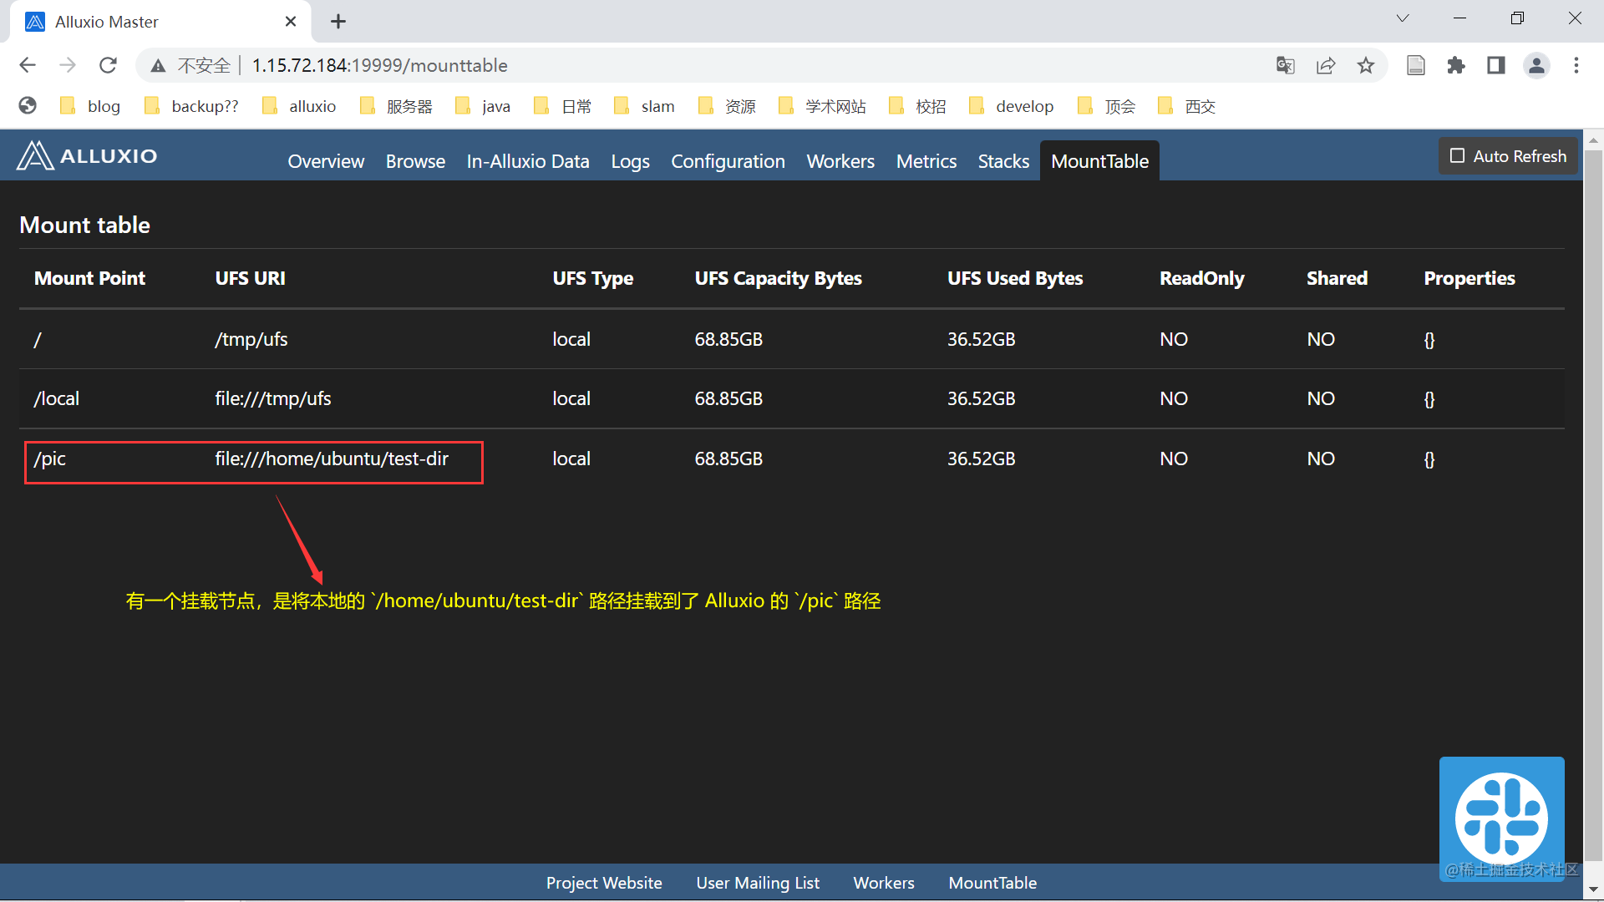Open the alluxio bookmark folder
This screenshot has height=902, width=1604.
coord(299,106)
